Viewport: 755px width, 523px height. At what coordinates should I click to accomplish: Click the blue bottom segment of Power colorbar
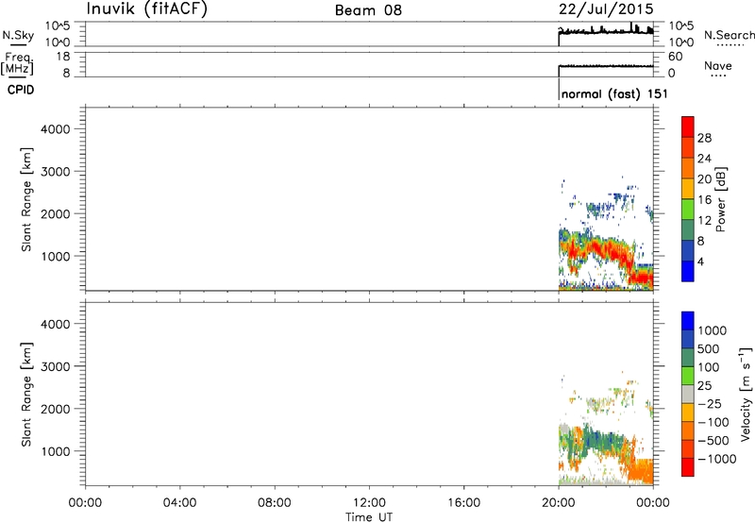pyautogui.click(x=688, y=271)
